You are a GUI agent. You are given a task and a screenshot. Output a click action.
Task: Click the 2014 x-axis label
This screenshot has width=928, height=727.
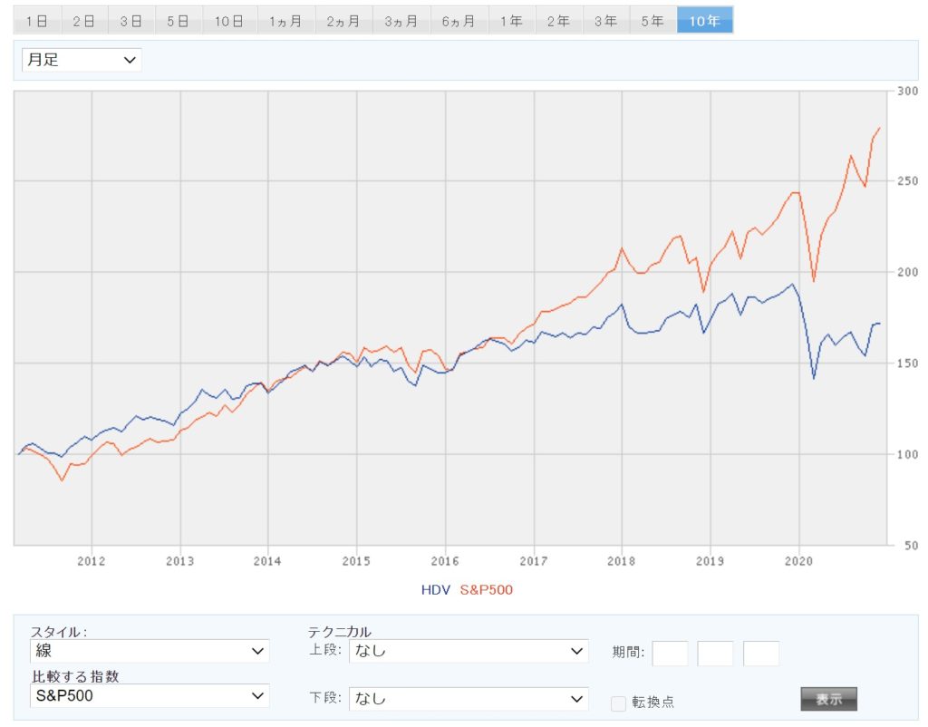(x=267, y=560)
